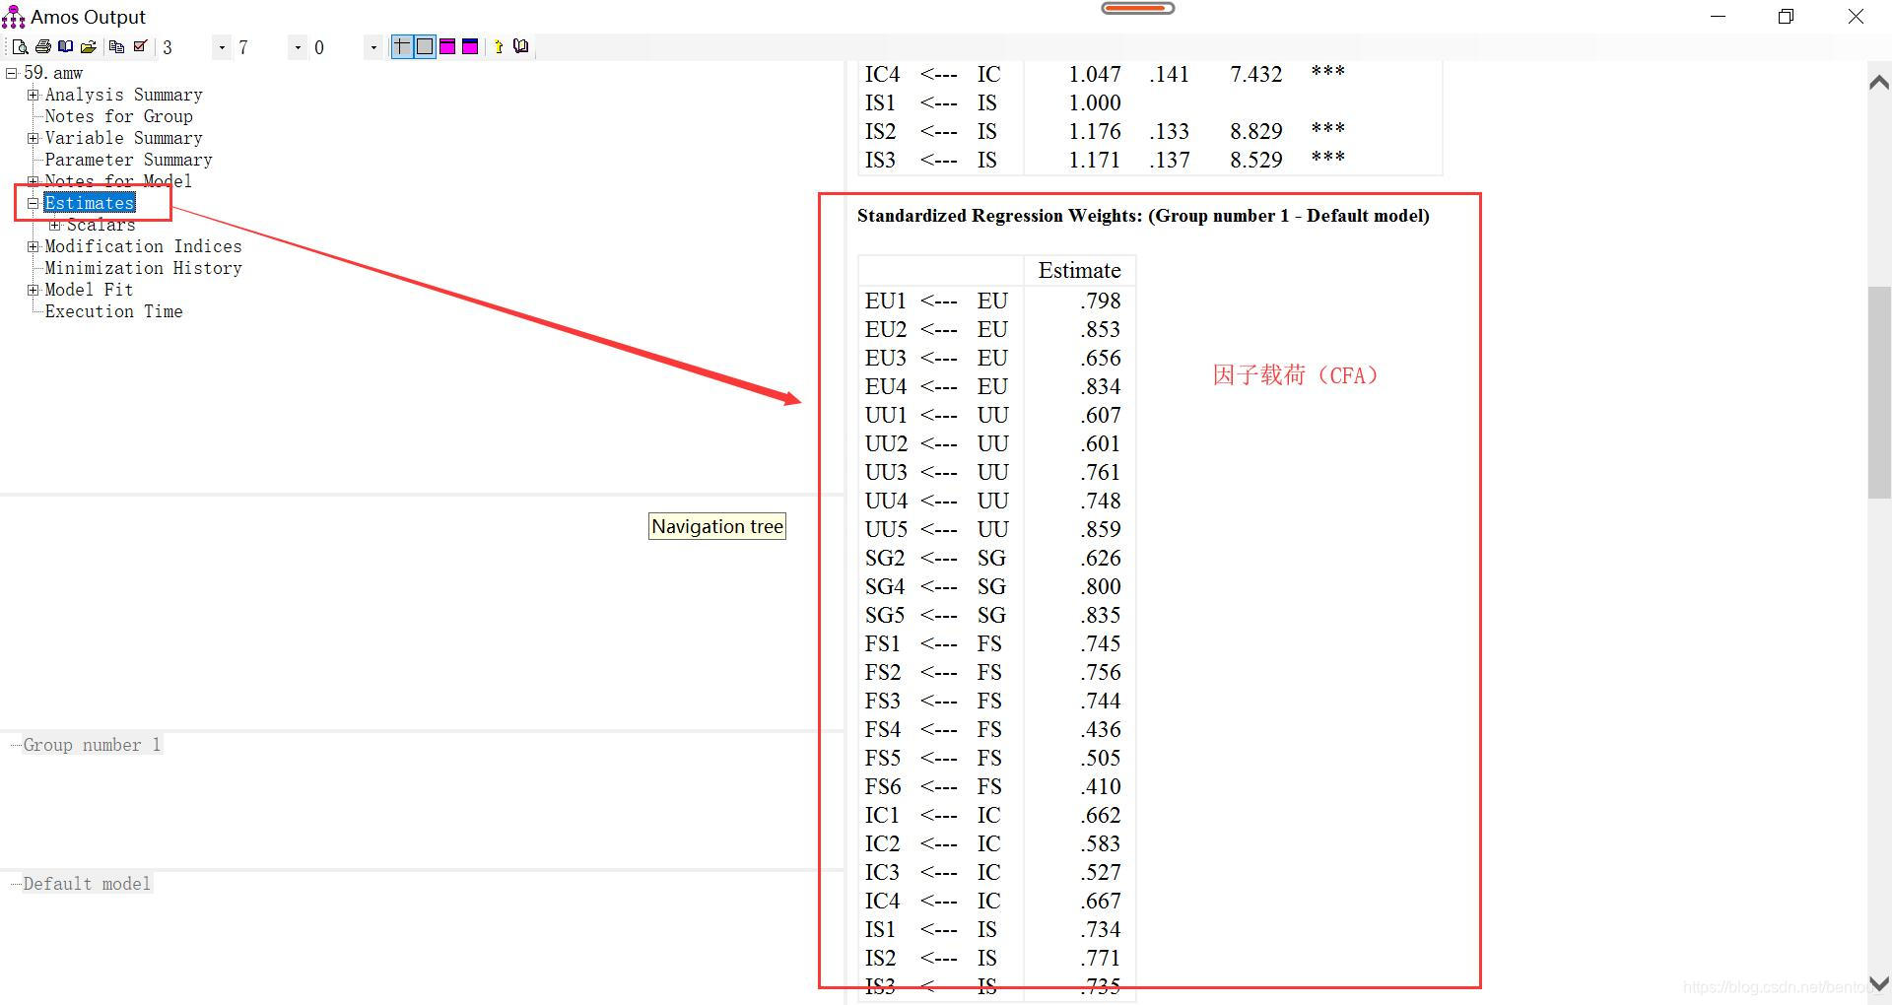Expand Analysis Summary node

[33, 95]
